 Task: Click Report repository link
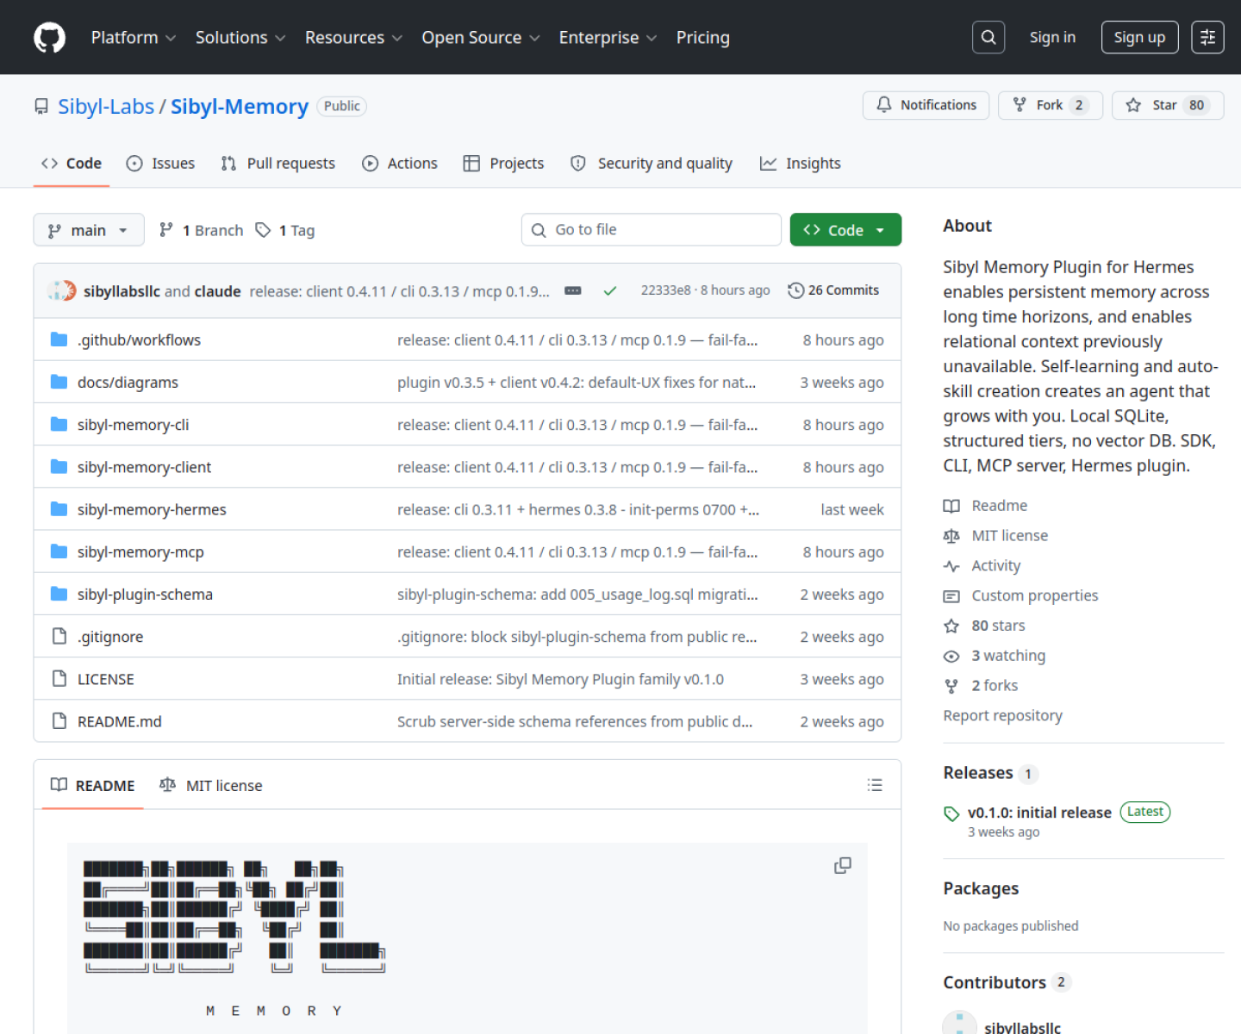(1002, 715)
